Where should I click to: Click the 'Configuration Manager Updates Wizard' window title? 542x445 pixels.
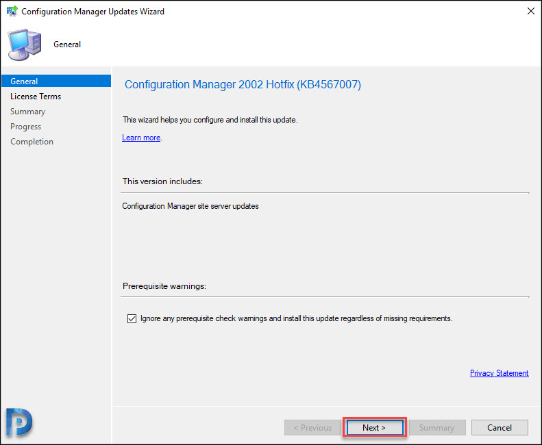(x=93, y=12)
